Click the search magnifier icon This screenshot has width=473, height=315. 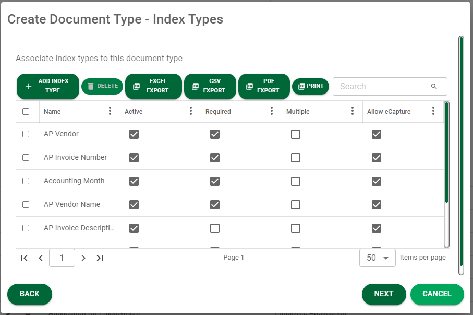point(434,87)
